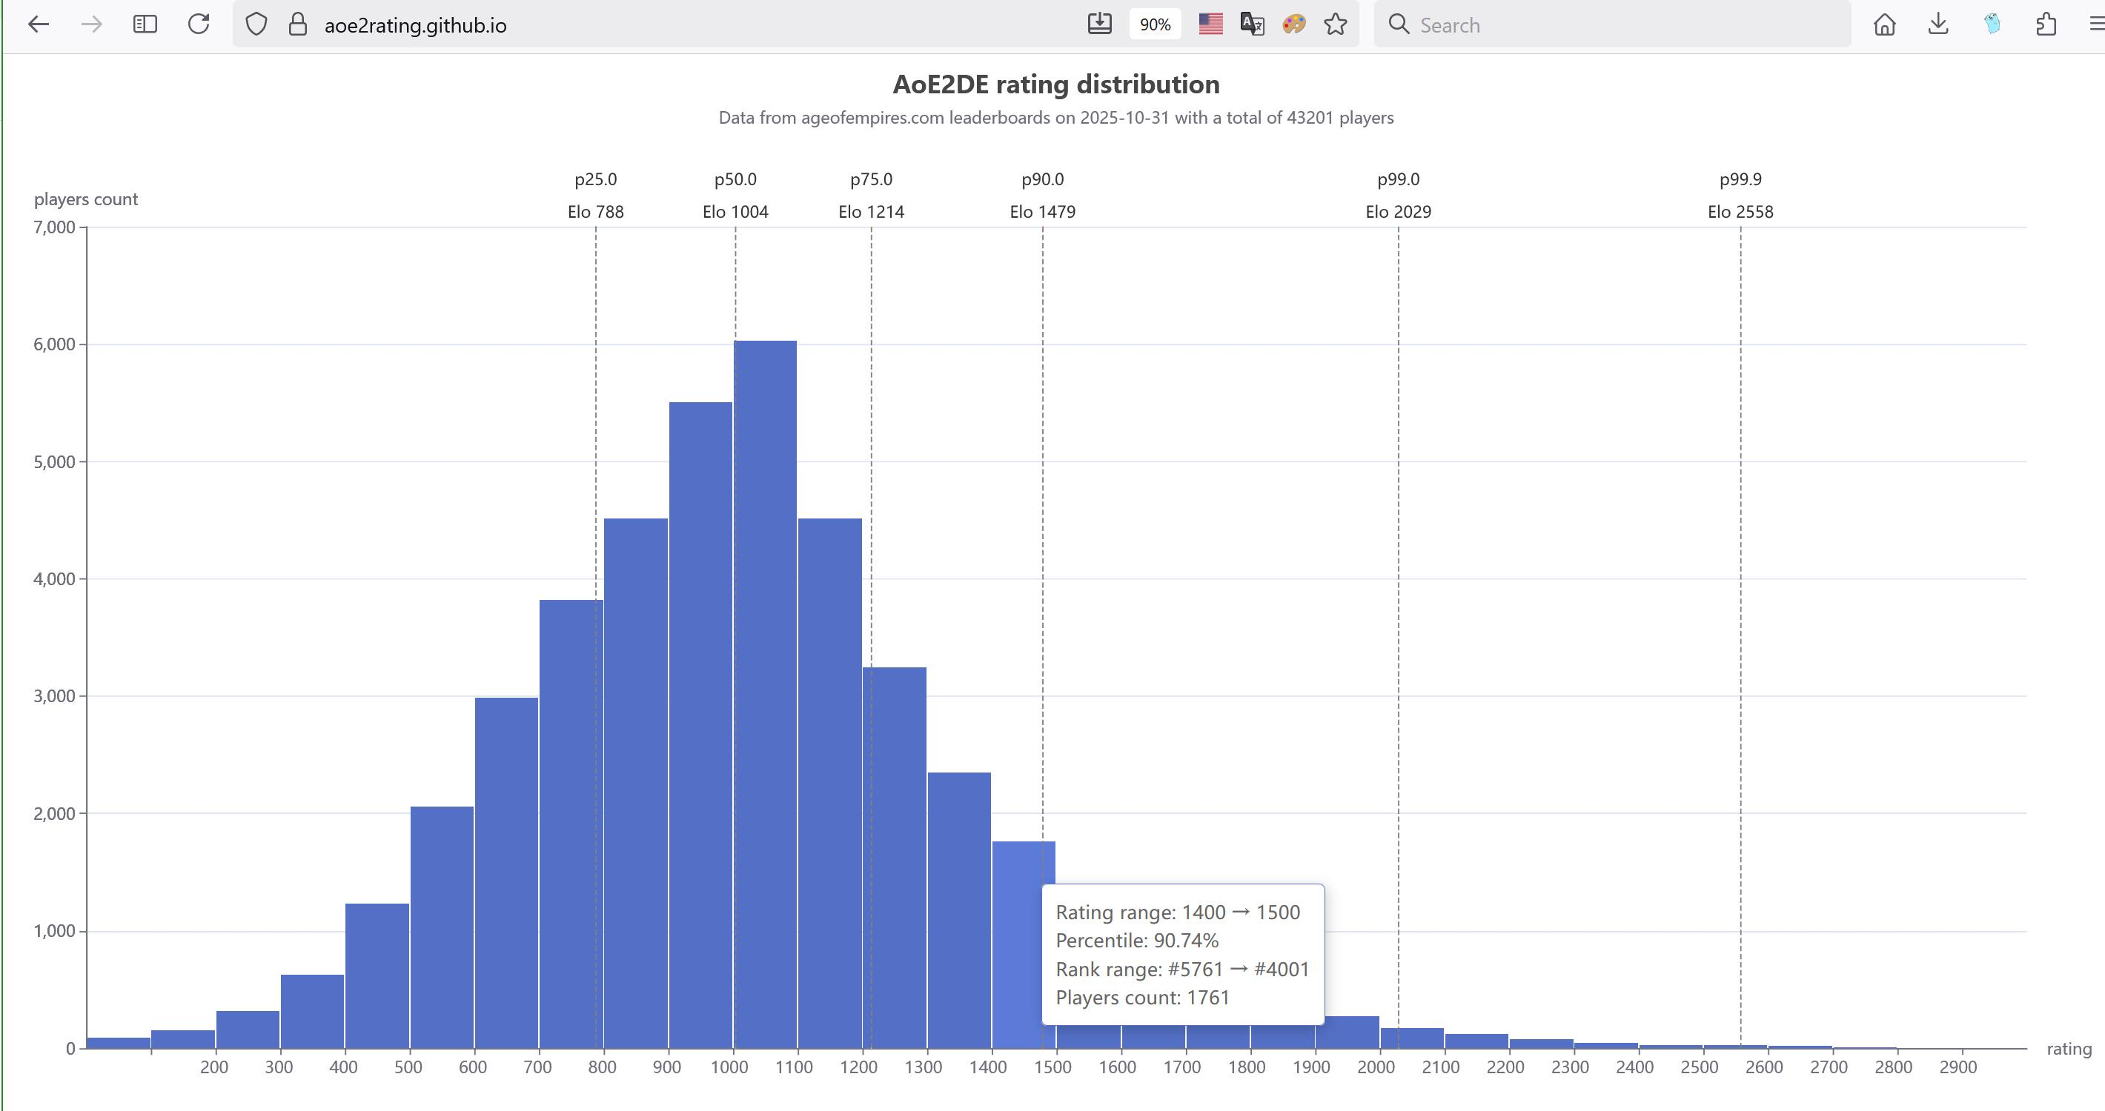
Task: Toggle the sidebar panel icon
Action: tap(145, 24)
